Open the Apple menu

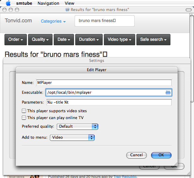pyautogui.click(x=8, y=3)
